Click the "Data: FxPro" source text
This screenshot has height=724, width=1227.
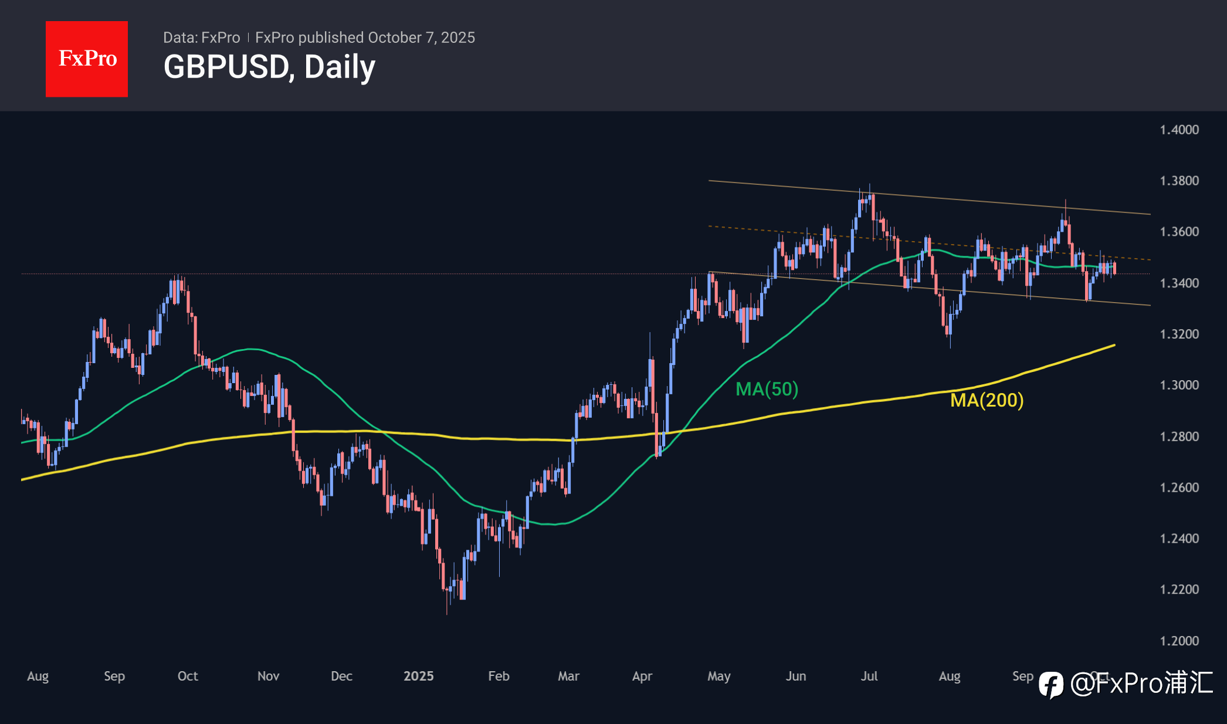pos(201,38)
